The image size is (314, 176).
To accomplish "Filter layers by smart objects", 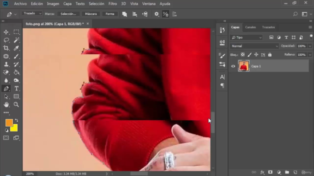I will (301, 38).
